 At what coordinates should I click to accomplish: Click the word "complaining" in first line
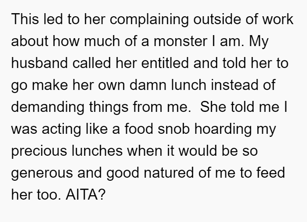tap(149, 20)
